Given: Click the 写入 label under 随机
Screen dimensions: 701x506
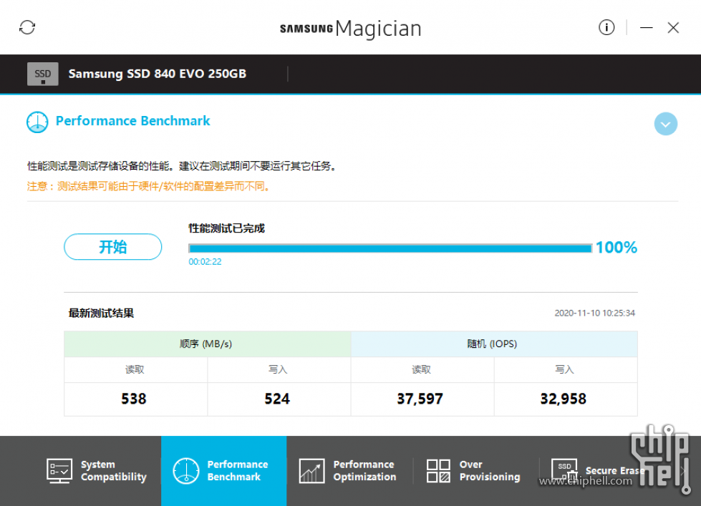Looking at the screenshot, I should pyautogui.click(x=564, y=370).
